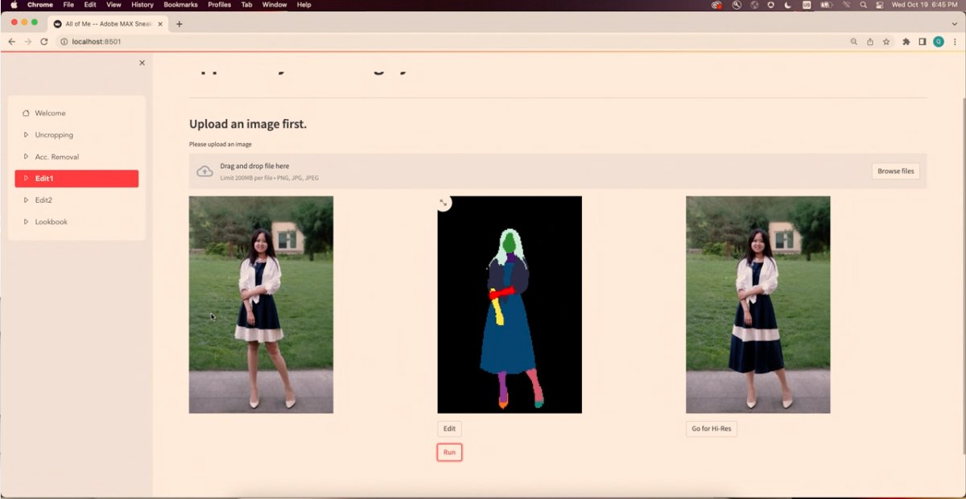The width and height of the screenshot is (966, 499).
Task: Click the 'Drag and drop file here' upload area
Action: pyautogui.click(x=557, y=171)
